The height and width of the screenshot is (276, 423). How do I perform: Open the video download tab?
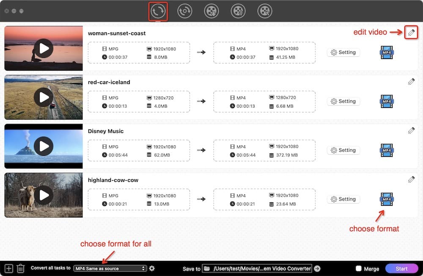(x=211, y=11)
